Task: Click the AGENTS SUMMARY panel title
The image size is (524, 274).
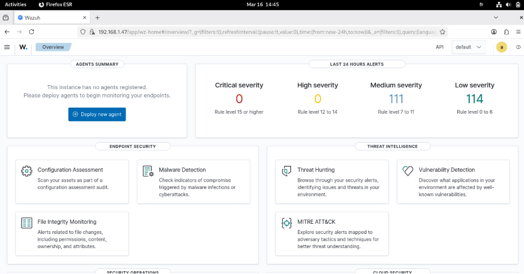Action: click(x=97, y=64)
